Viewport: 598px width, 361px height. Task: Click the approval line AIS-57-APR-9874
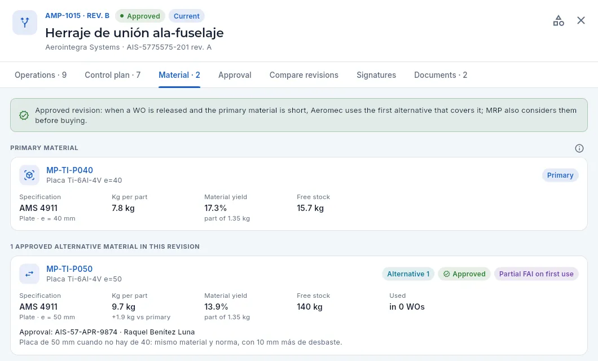pyautogui.click(x=107, y=332)
